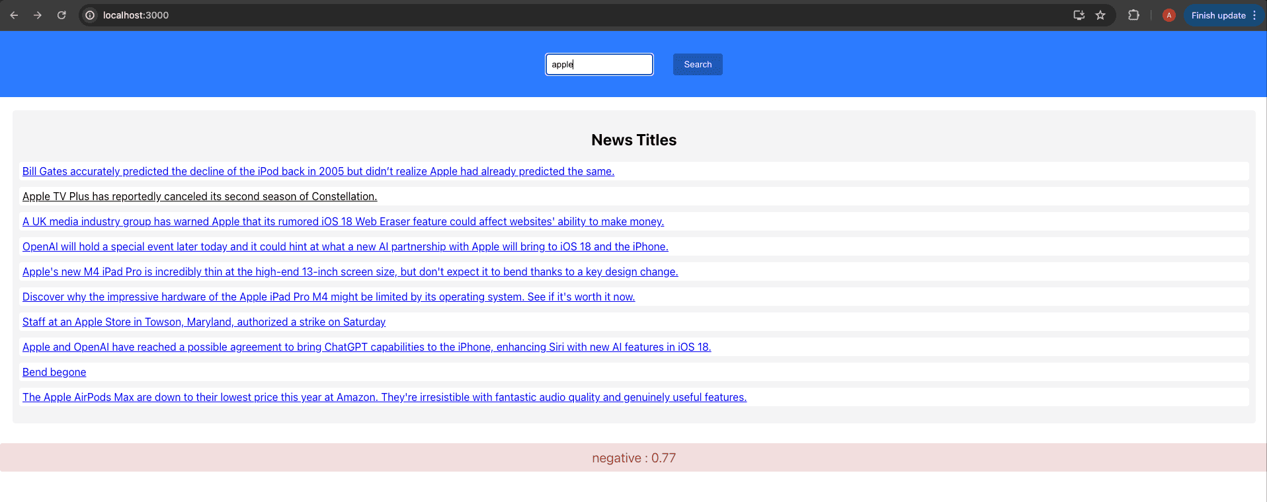This screenshot has height=502, width=1267.
Task: Open Apple AirPods Max Amazon article
Action: pos(384,397)
